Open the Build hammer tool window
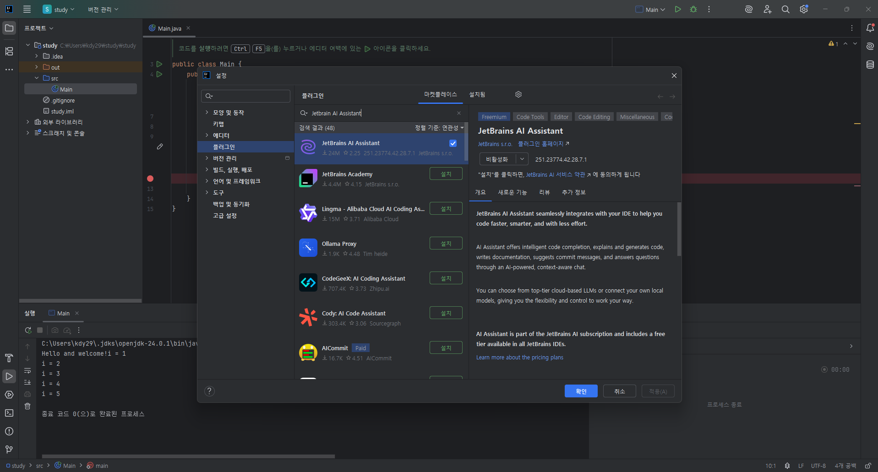878x472 pixels. point(9,358)
